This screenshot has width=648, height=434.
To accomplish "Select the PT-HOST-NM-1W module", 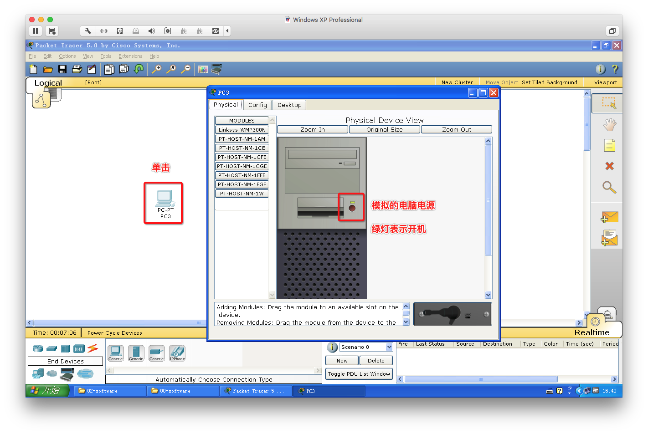I will (242, 194).
